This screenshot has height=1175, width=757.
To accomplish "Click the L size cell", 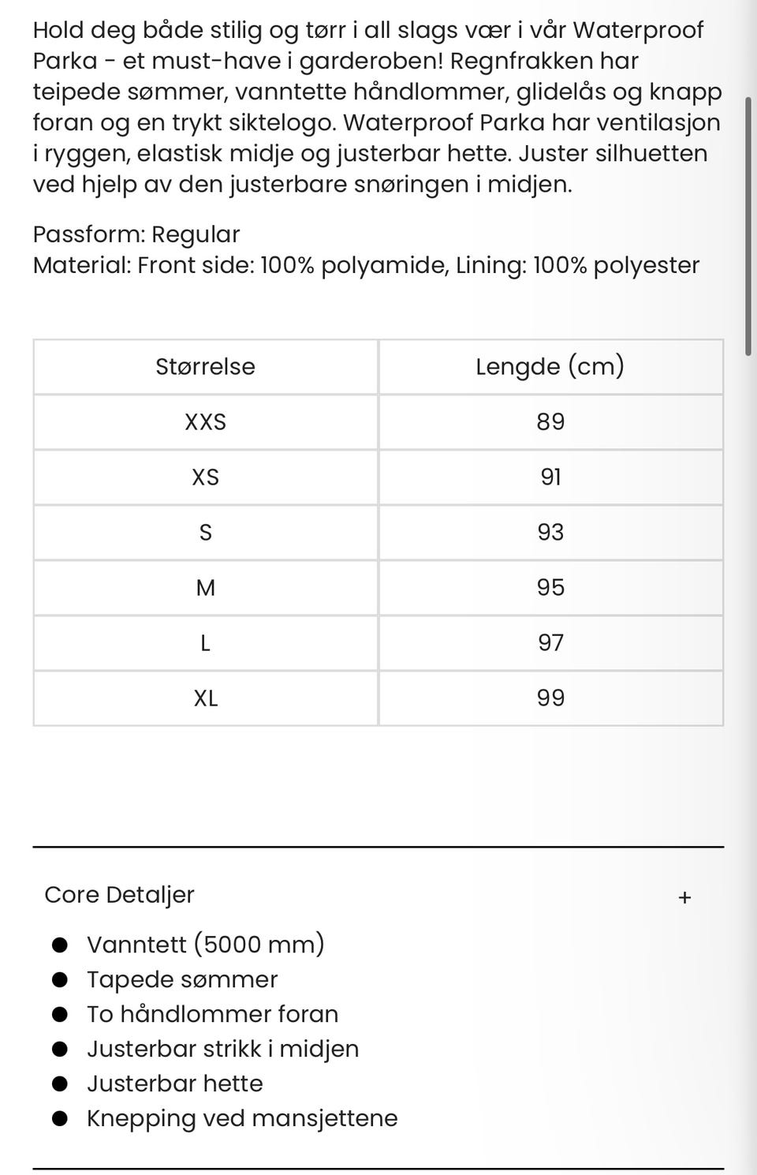I will tap(206, 643).
